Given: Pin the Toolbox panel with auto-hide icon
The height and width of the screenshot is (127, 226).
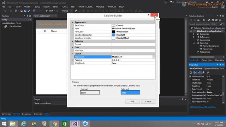Looking at the screenshot, I should pos(28,16).
